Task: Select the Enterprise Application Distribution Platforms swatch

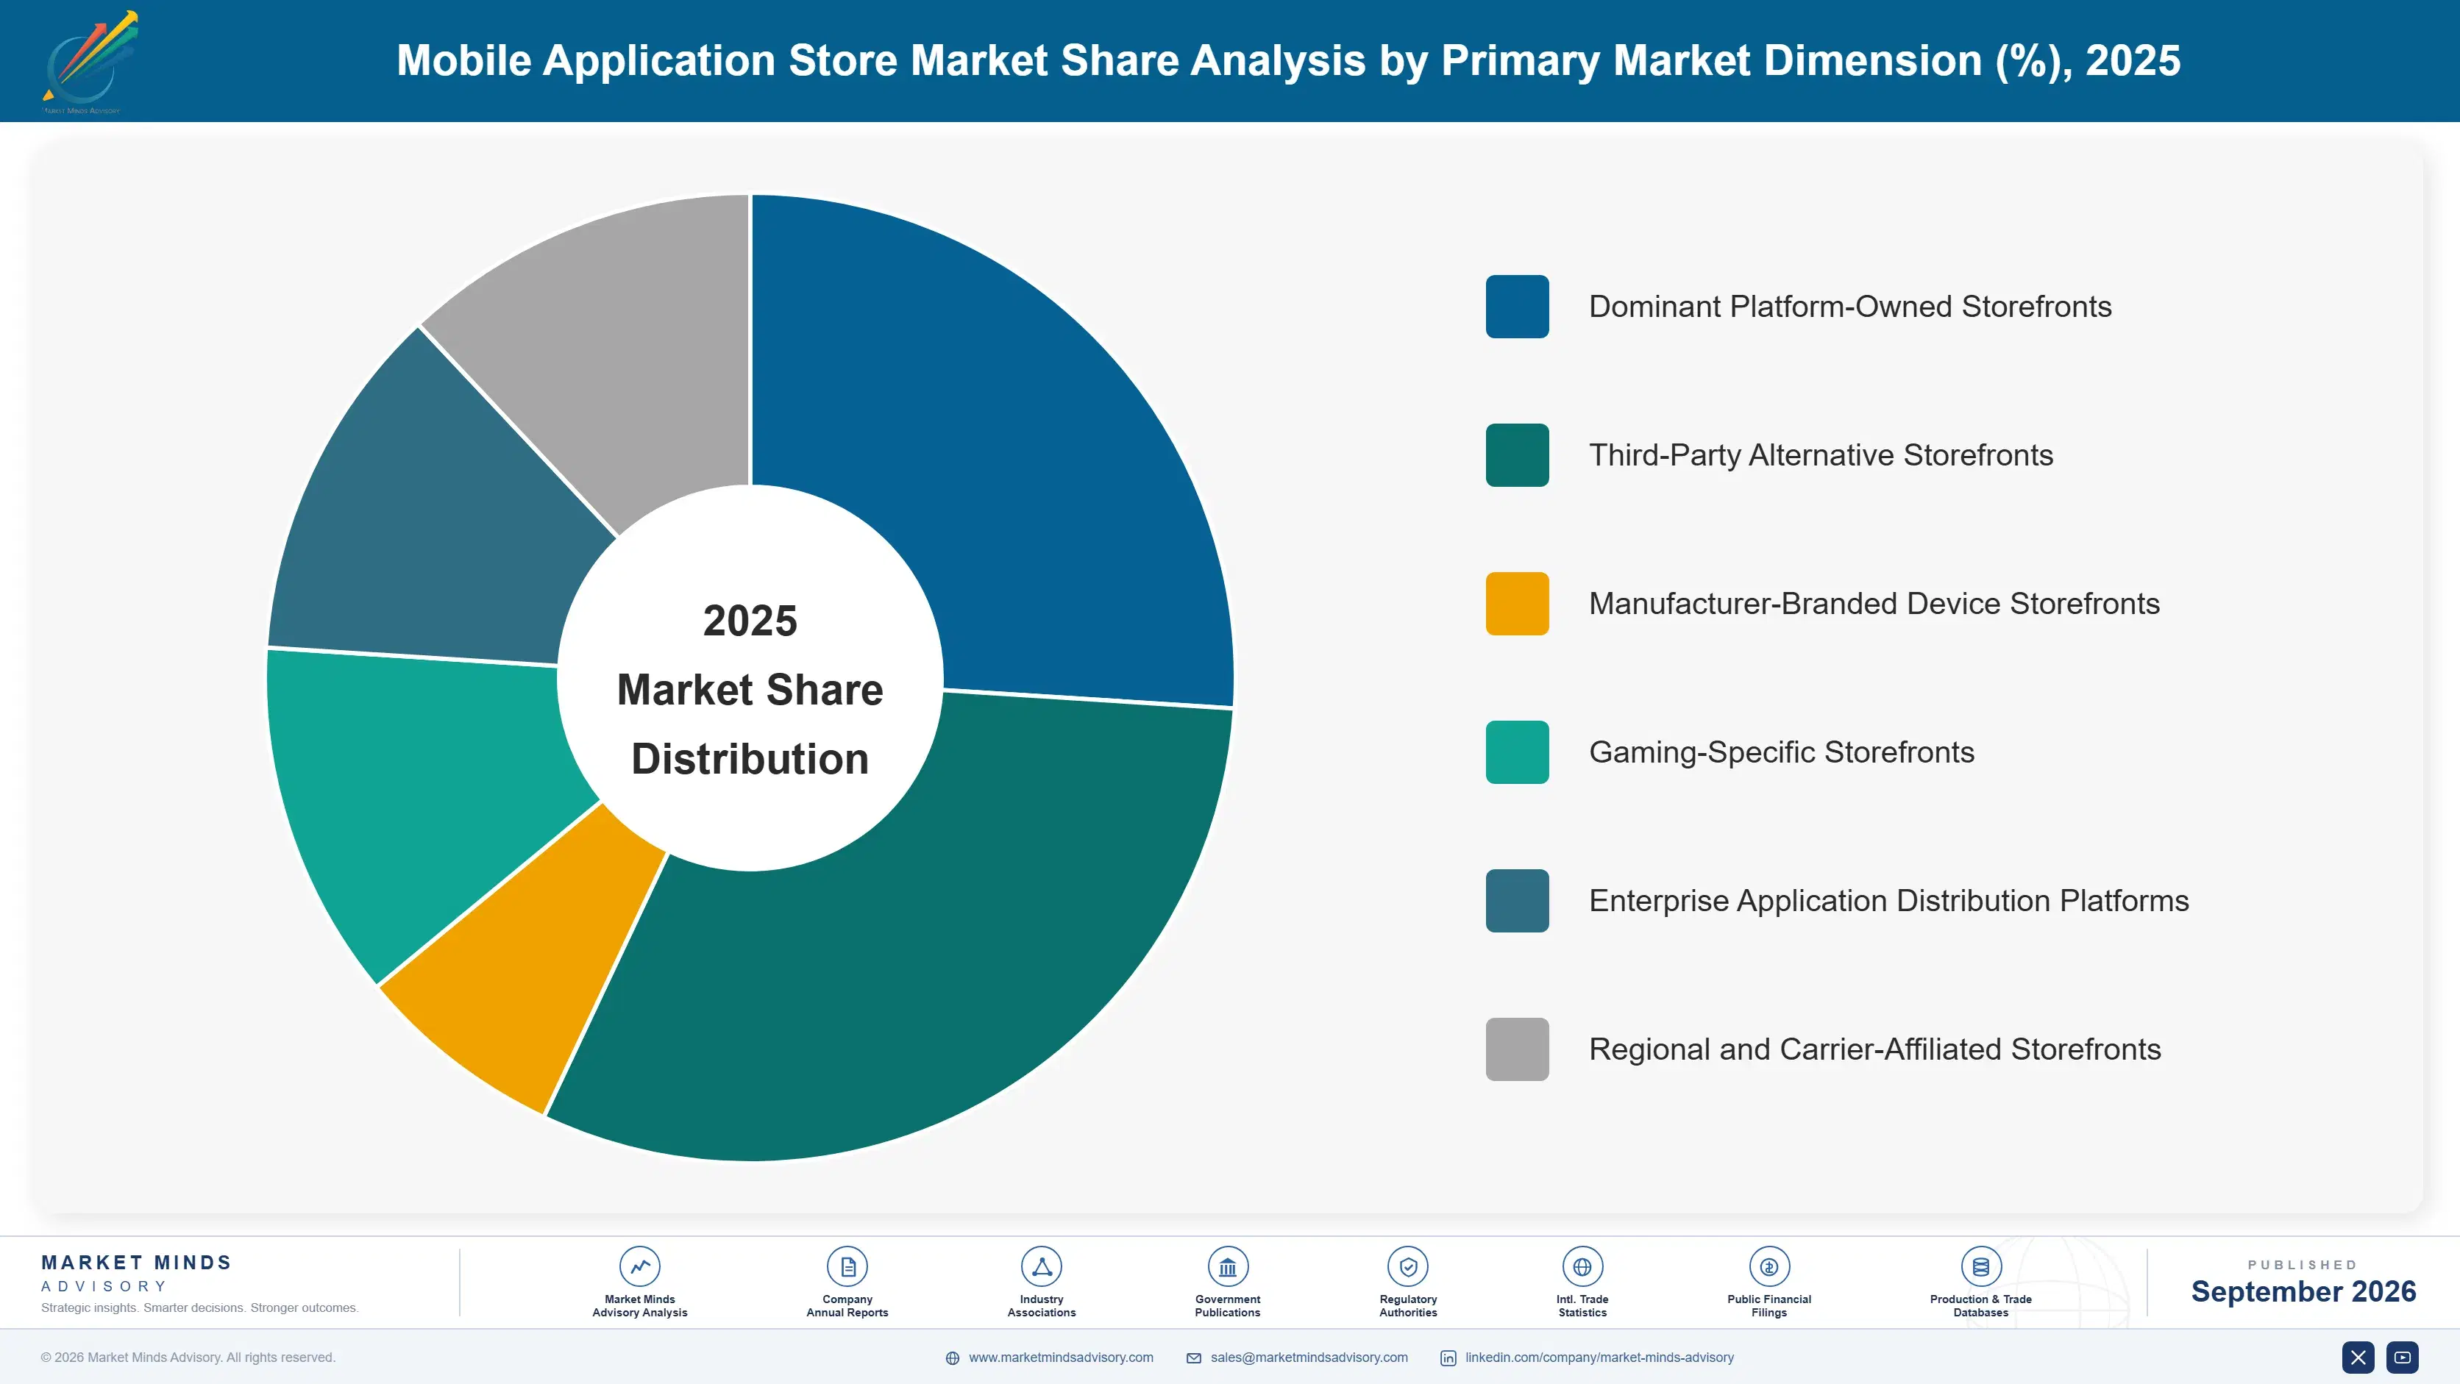Action: point(1516,900)
